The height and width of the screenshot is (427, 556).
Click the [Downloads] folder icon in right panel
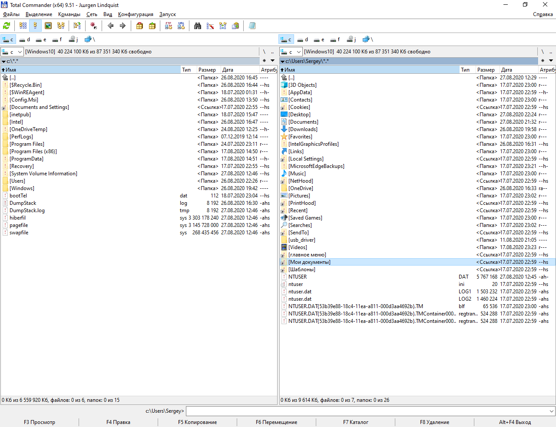[x=284, y=129]
